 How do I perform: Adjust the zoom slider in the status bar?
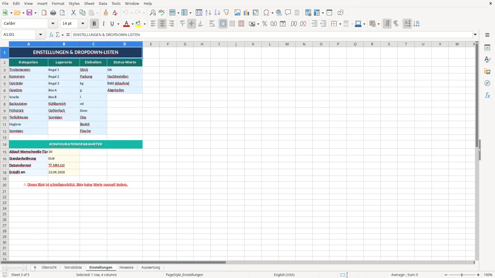click(462, 275)
